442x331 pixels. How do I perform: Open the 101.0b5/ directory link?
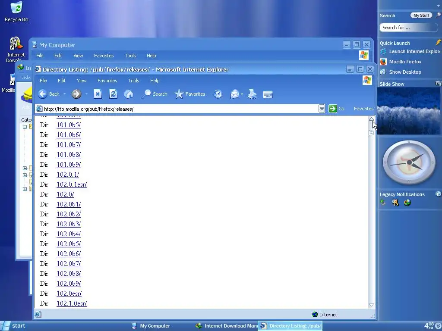[69, 125]
